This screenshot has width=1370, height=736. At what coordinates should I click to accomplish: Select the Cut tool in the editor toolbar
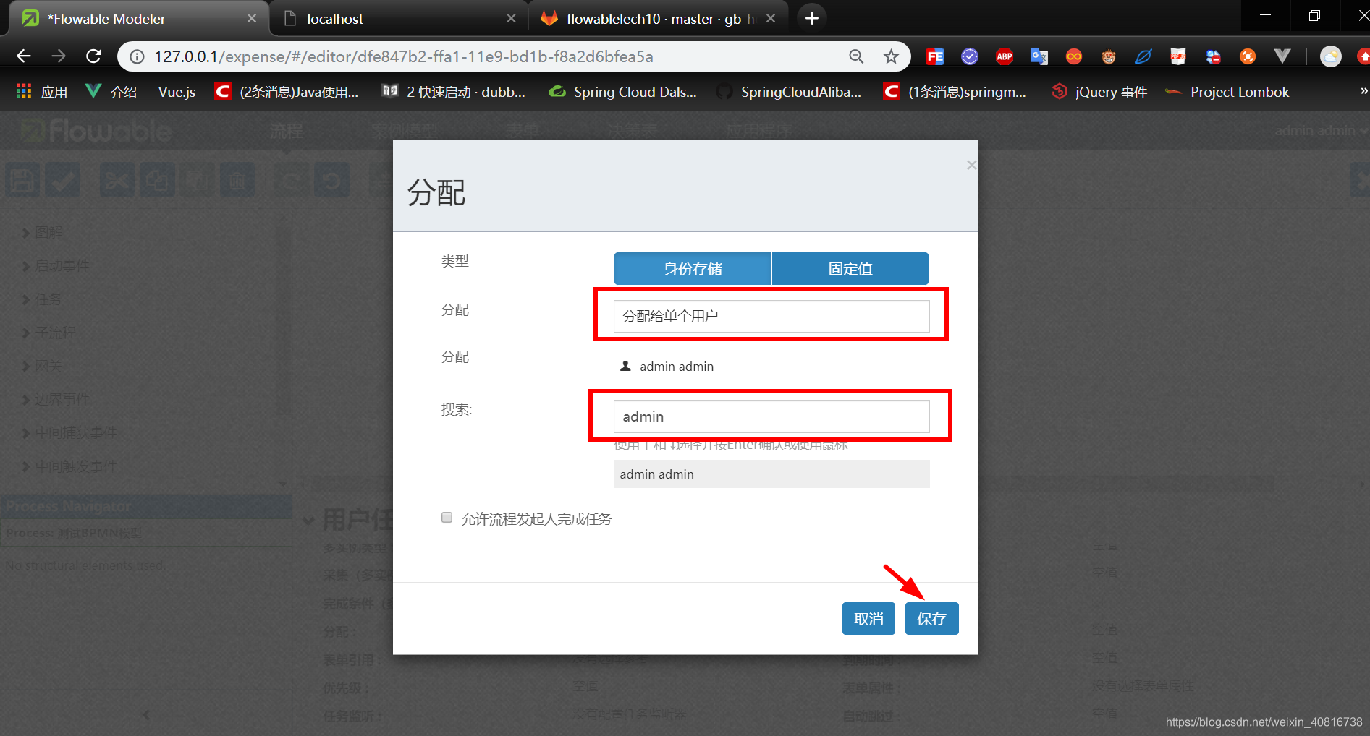(117, 179)
